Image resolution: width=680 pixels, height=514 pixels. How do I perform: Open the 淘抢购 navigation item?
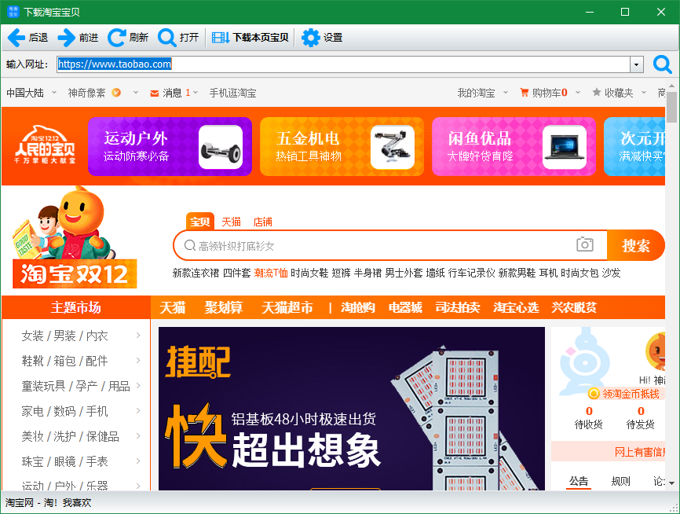pyautogui.click(x=358, y=308)
